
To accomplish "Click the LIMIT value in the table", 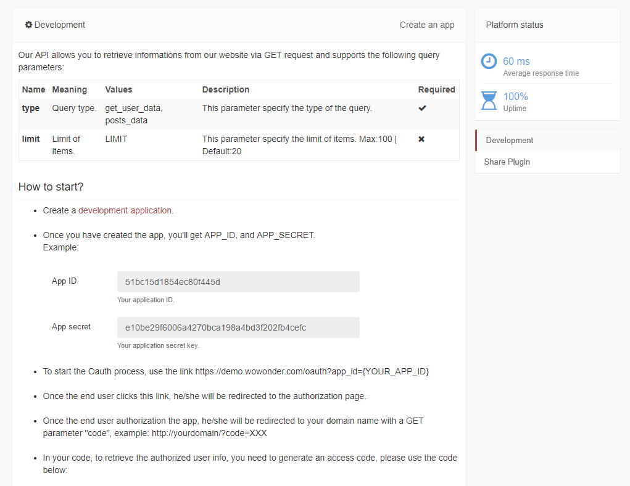I will [116, 139].
